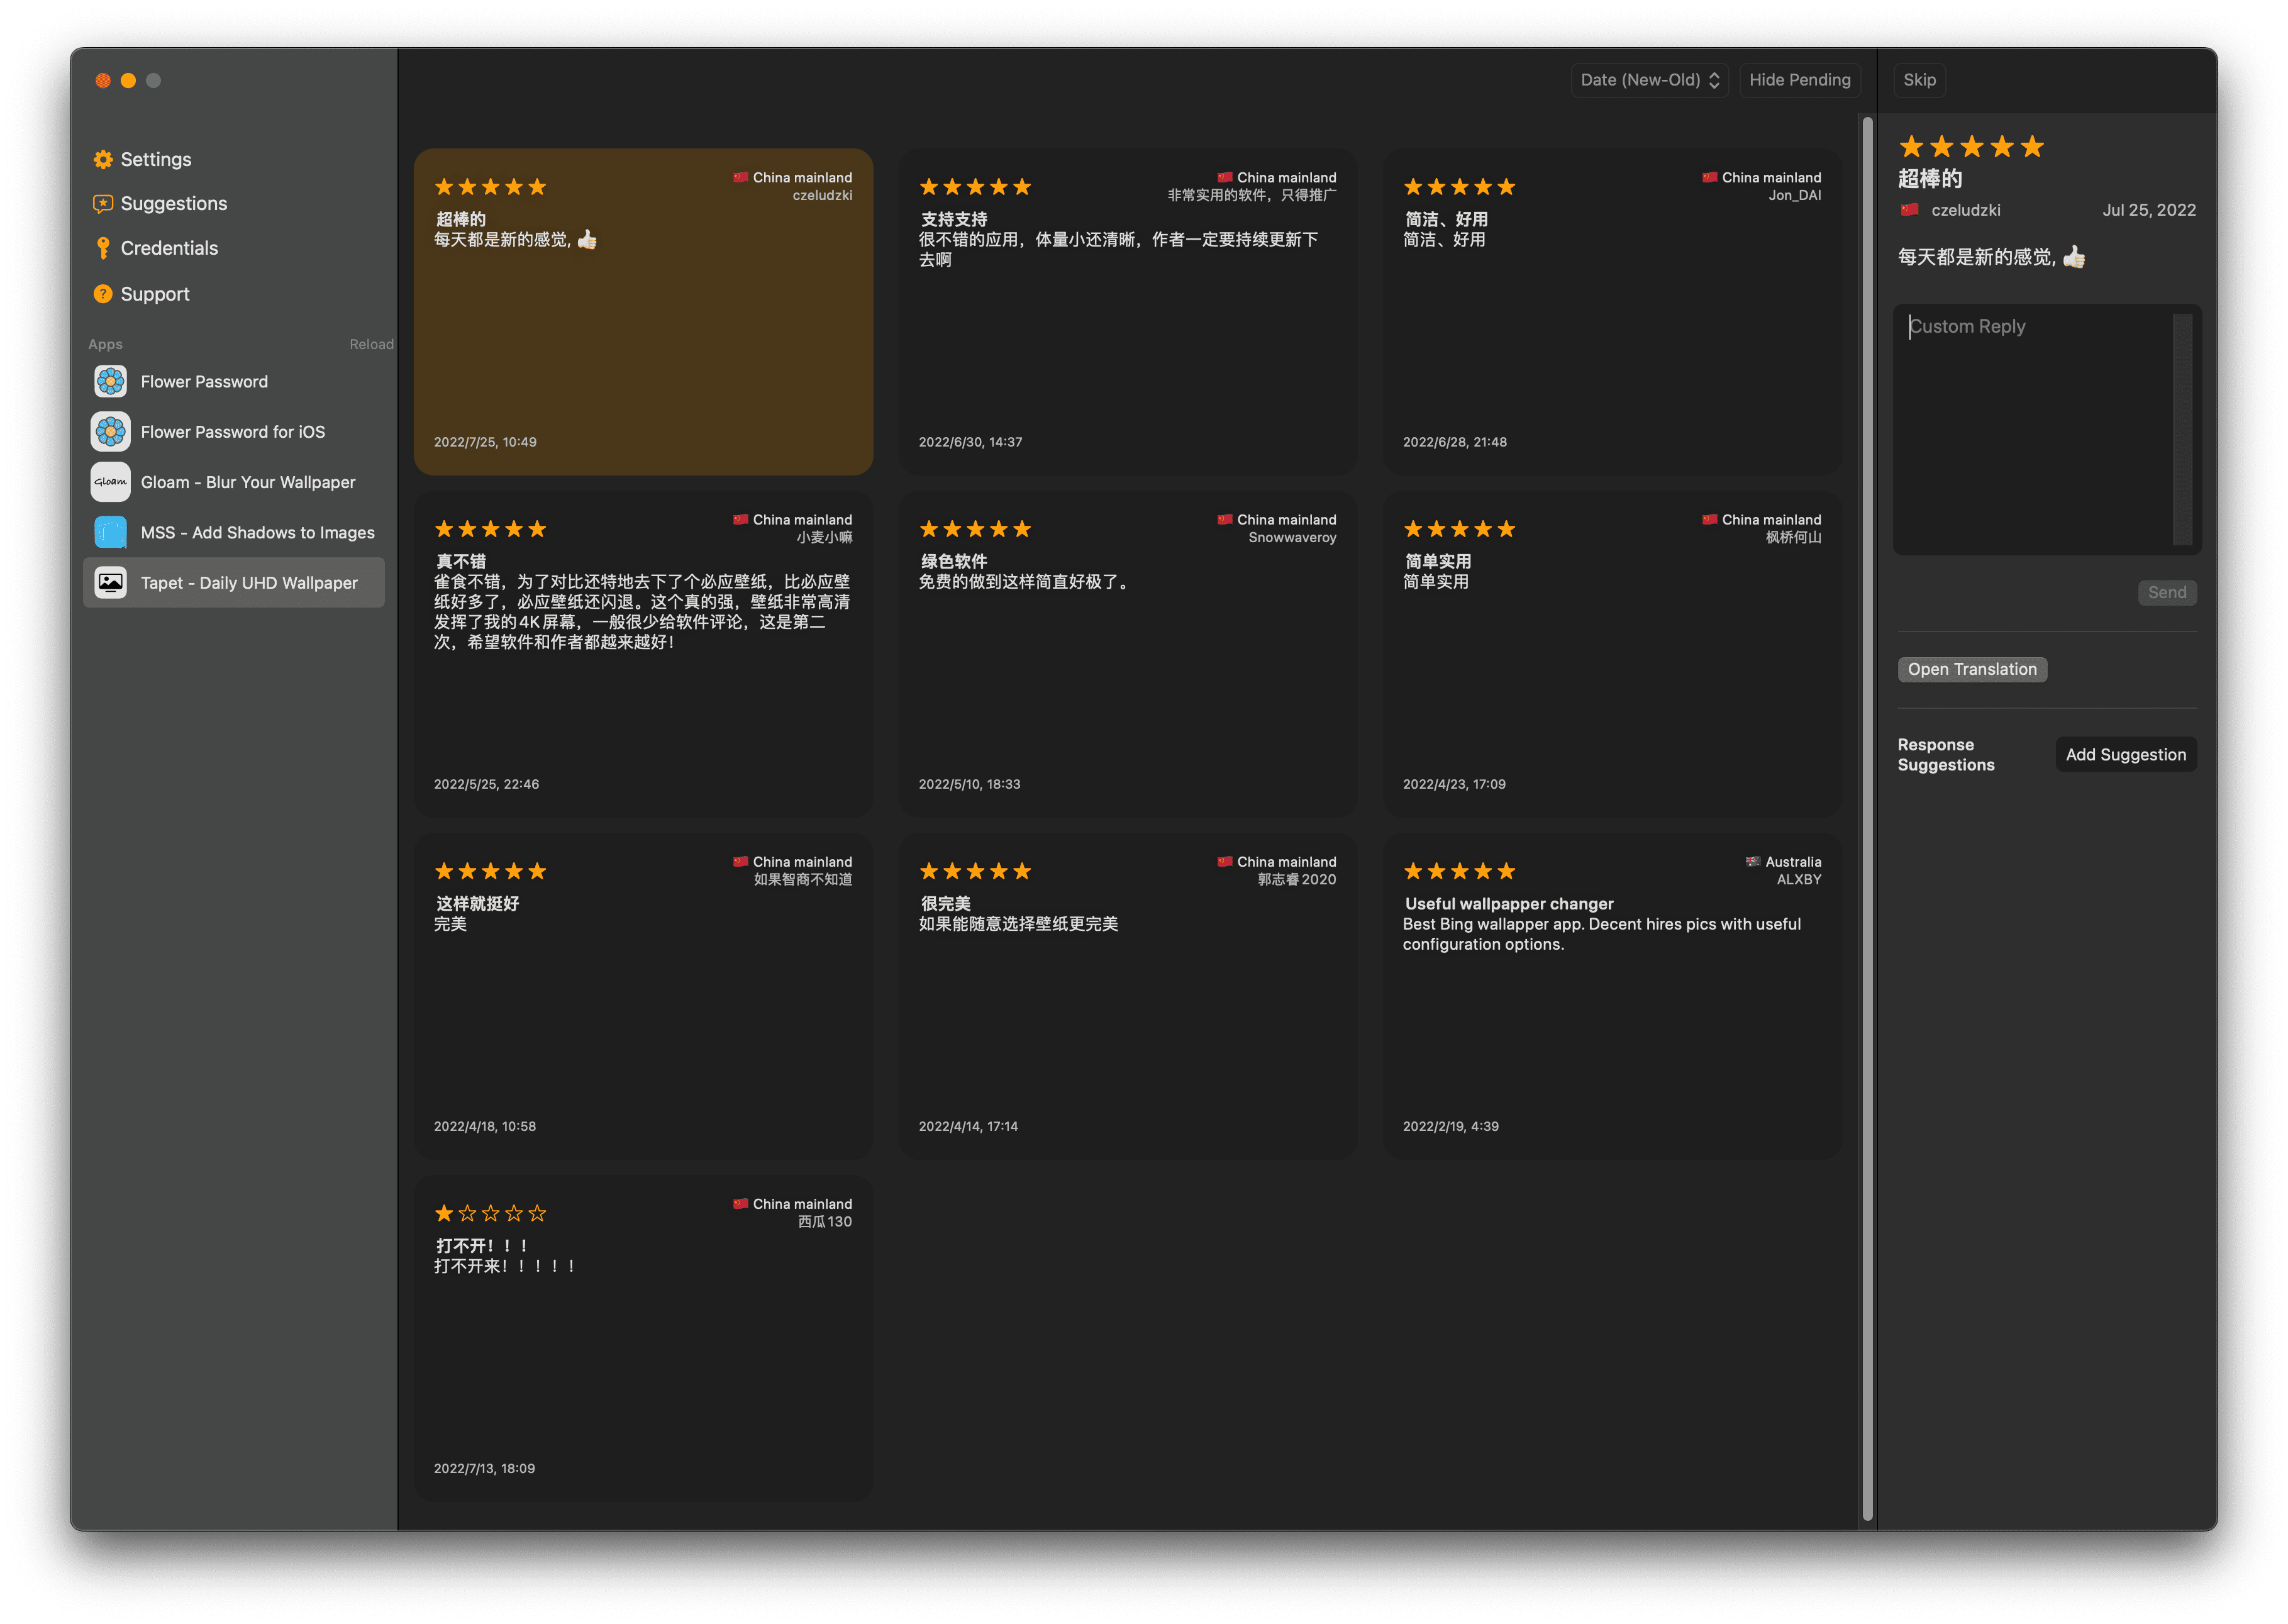Click the Settings gear icon
Viewport: 2288px width, 1624px height.
click(103, 160)
